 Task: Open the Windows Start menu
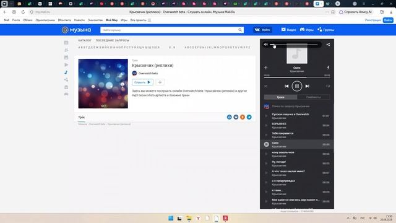(171, 218)
